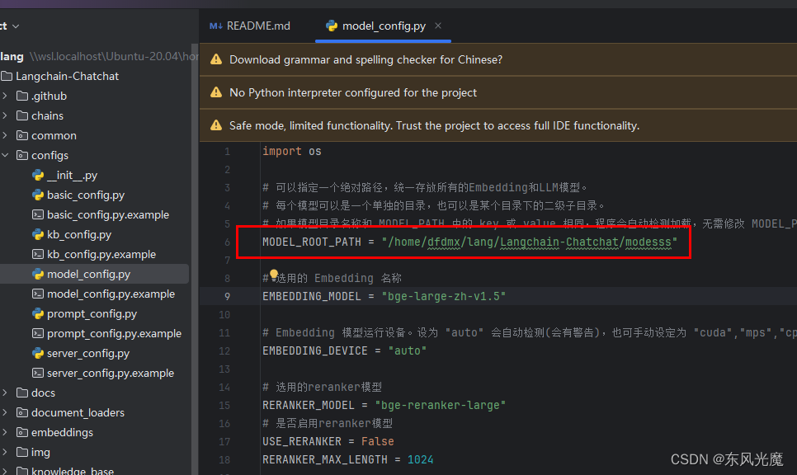Click line number 9 in the gutter
797x475 pixels.
coord(227,296)
